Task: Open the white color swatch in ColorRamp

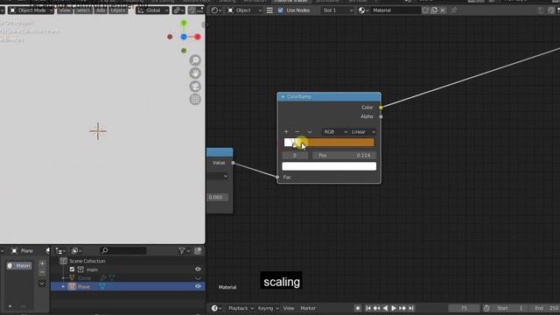Action: point(329,166)
